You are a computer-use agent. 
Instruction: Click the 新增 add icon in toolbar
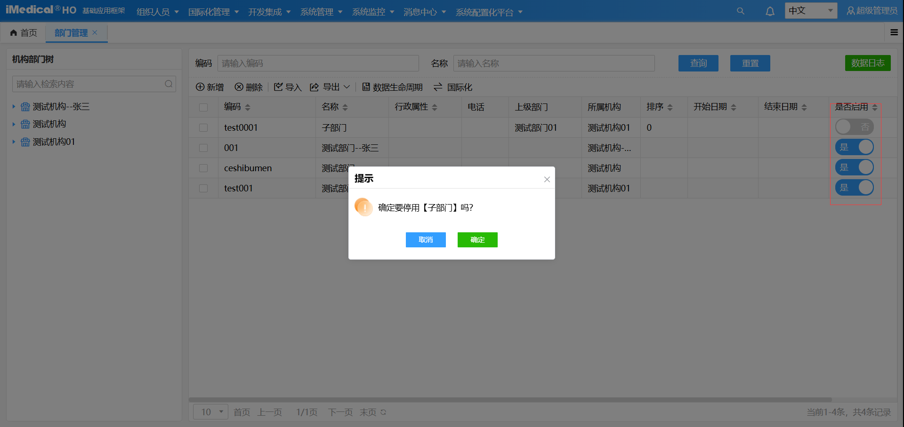200,87
